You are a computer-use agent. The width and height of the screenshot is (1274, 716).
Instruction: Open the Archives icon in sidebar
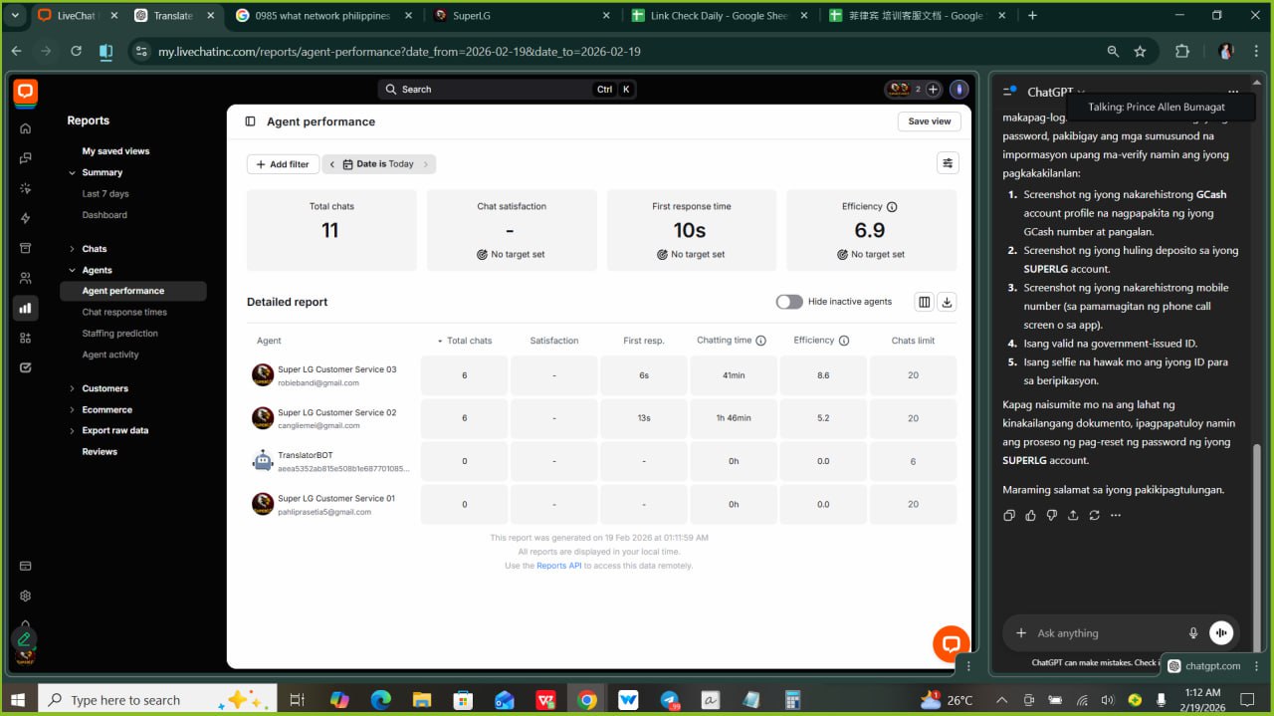(x=26, y=248)
